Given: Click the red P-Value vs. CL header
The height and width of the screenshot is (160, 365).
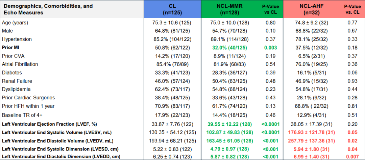Looking at the screenshot, I should pos(352,9).
